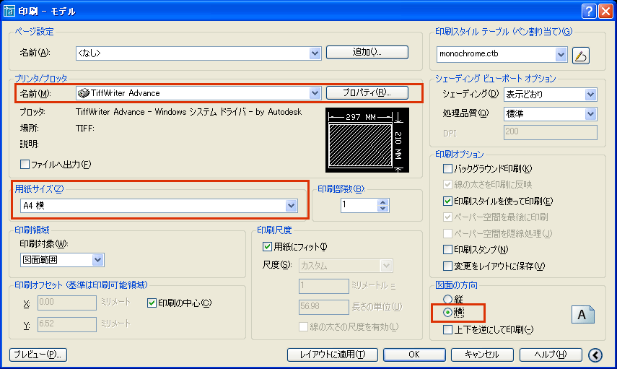Open the page setup 名前 dropdown

315,53
